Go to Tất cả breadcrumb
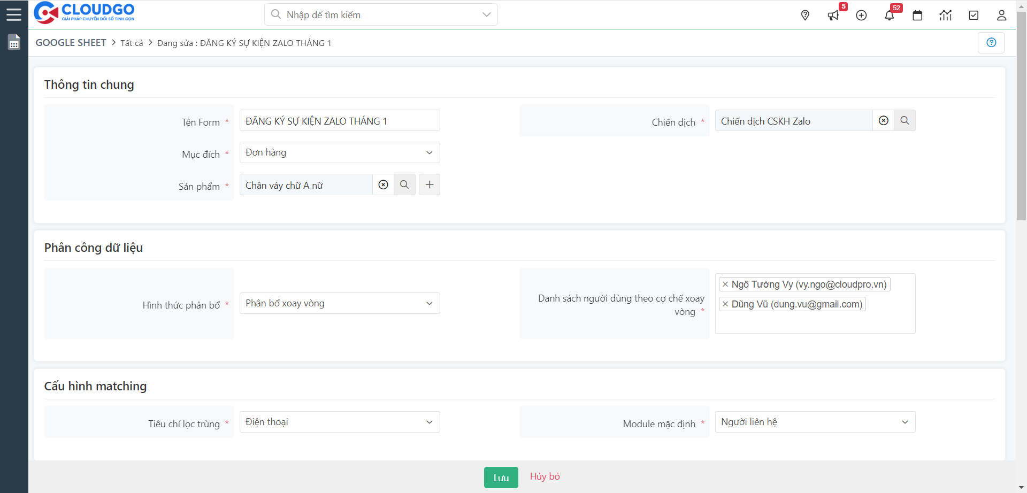The width and height of the screenshot is (1027, 493). (x=132, y=43)
